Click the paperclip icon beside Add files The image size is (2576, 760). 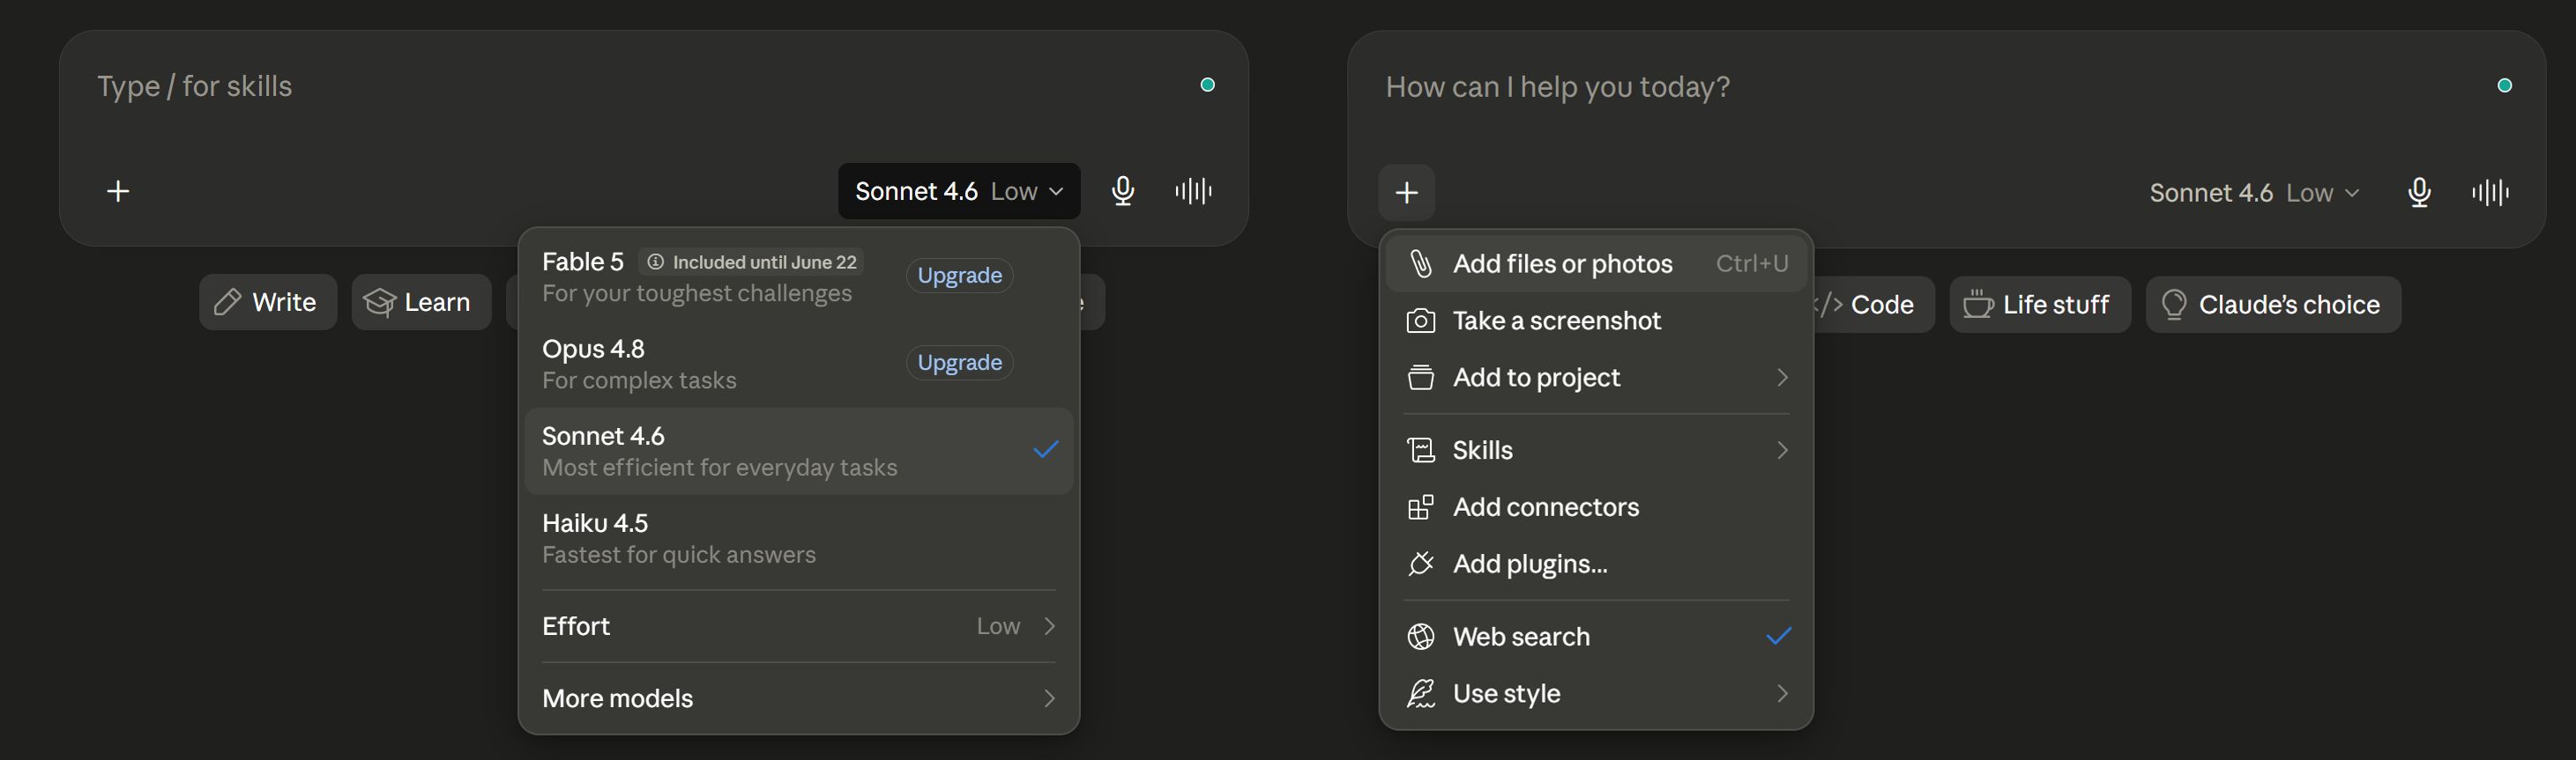pyautogui.click(x=1420, y=263)
